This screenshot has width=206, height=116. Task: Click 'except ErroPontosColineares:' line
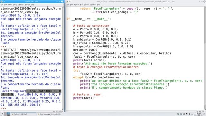click(97, 77)
